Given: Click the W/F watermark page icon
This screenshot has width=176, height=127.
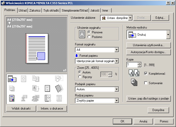Looking at the screenshot, I should coord(47,89).
